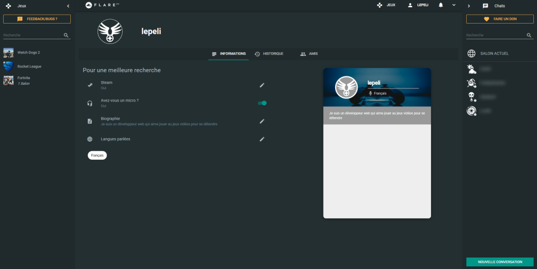The image size is (537, 269).
Task: Edit the Biographie with the pencil icon
Action: pyautogui.click(x=262, y=121)
